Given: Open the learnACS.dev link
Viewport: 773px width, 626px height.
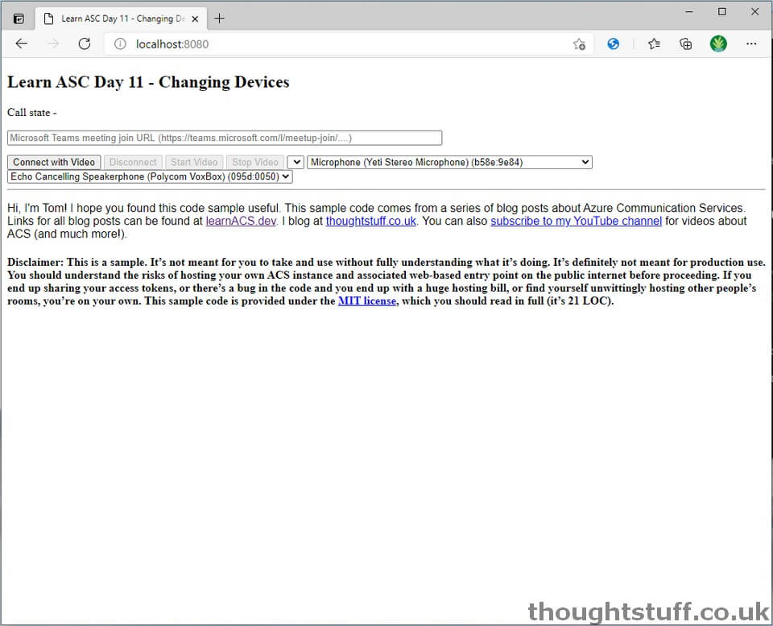Looking at the screenshot, I should click(241, 221).
